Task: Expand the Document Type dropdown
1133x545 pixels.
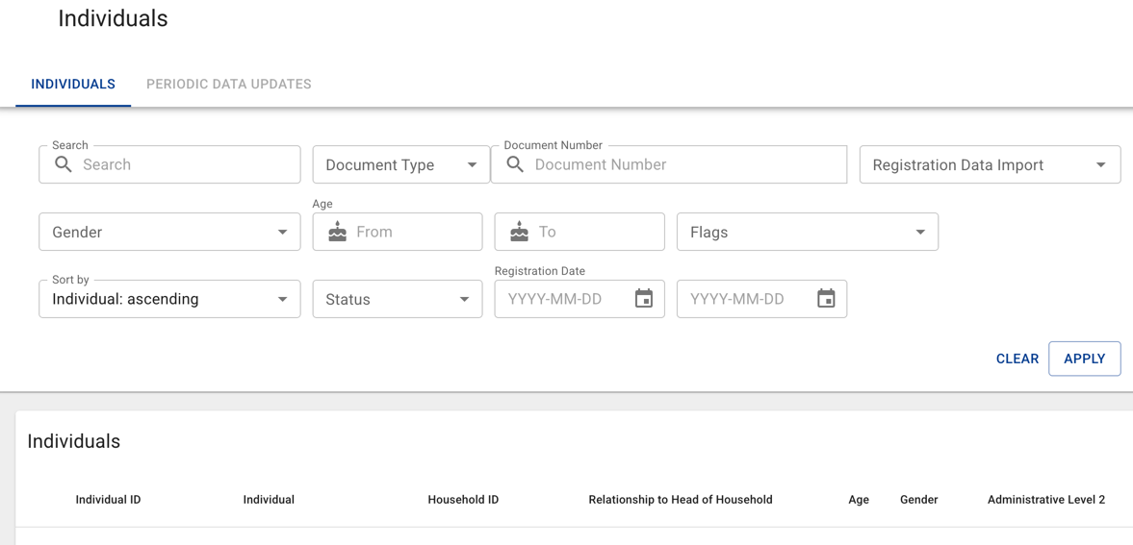Action: (400, 164)
